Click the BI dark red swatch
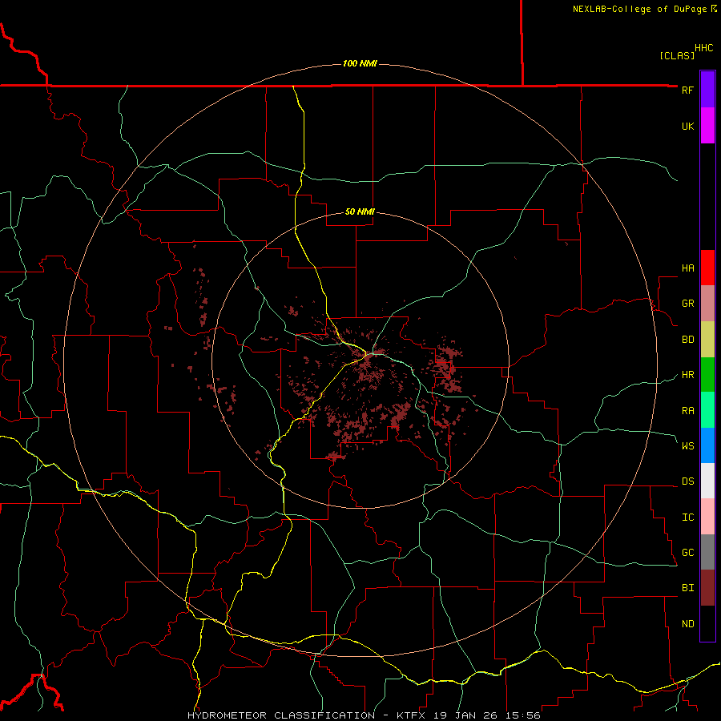The image size is (721, 721). 707,588
